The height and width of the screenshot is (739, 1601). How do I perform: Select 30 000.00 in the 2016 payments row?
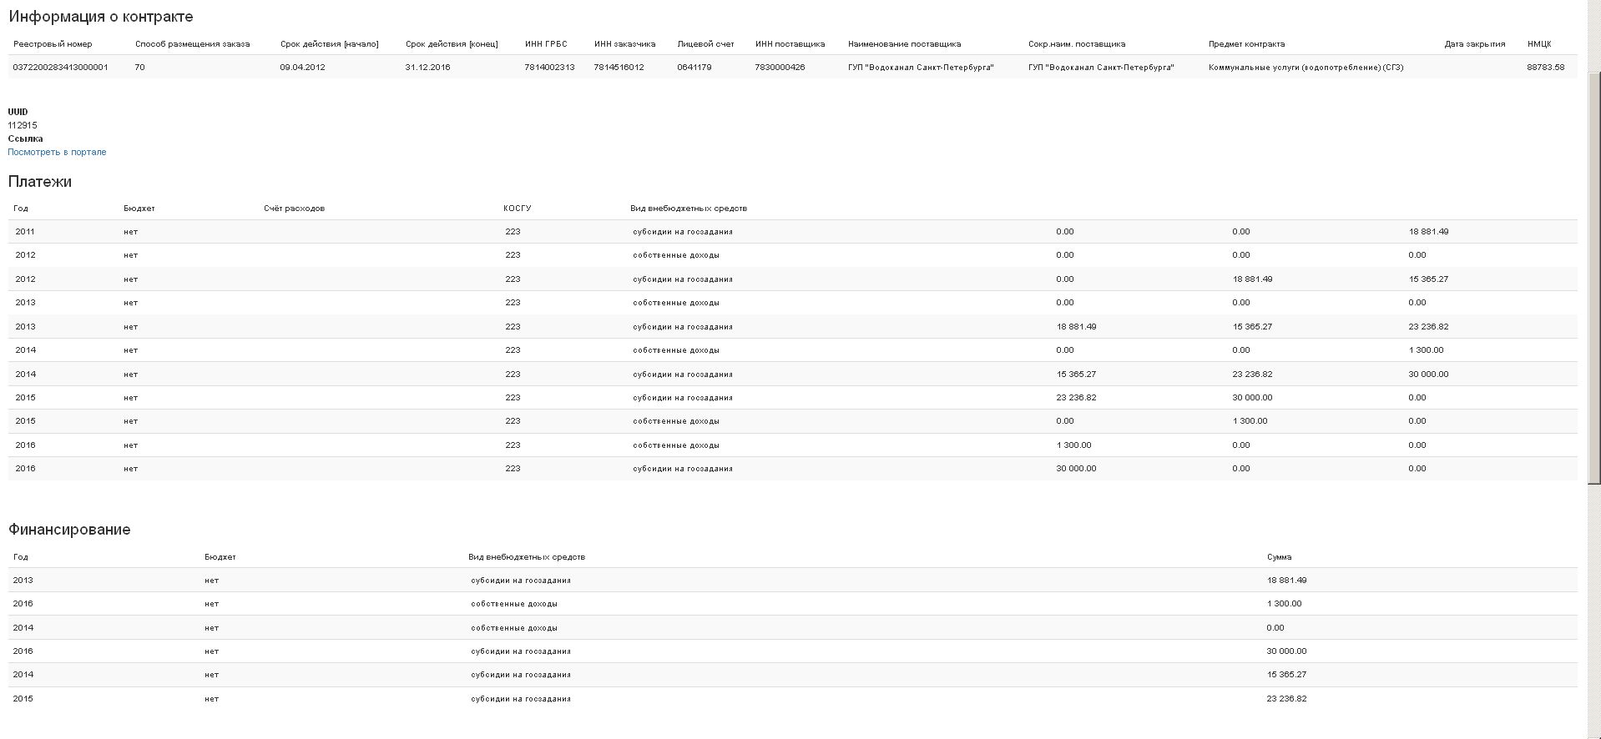click(x=1076, y=469)
